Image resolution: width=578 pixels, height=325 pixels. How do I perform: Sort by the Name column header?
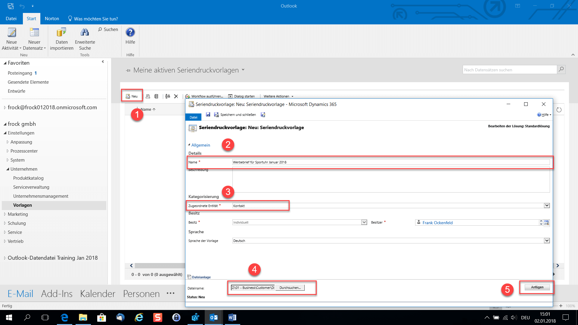point(148,110)
